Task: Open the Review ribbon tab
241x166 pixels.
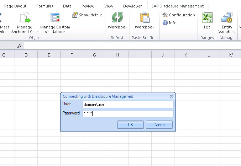Action: point(88,6)
